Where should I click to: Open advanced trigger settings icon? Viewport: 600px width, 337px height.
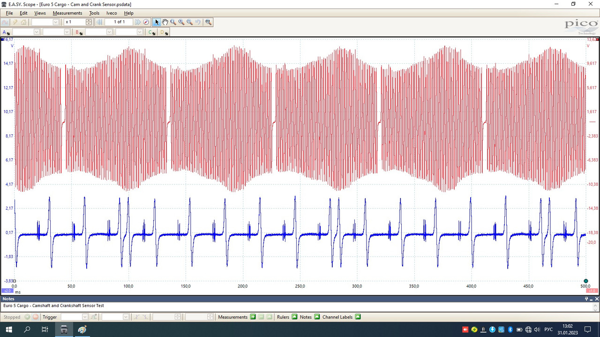(x=94, y=317)
